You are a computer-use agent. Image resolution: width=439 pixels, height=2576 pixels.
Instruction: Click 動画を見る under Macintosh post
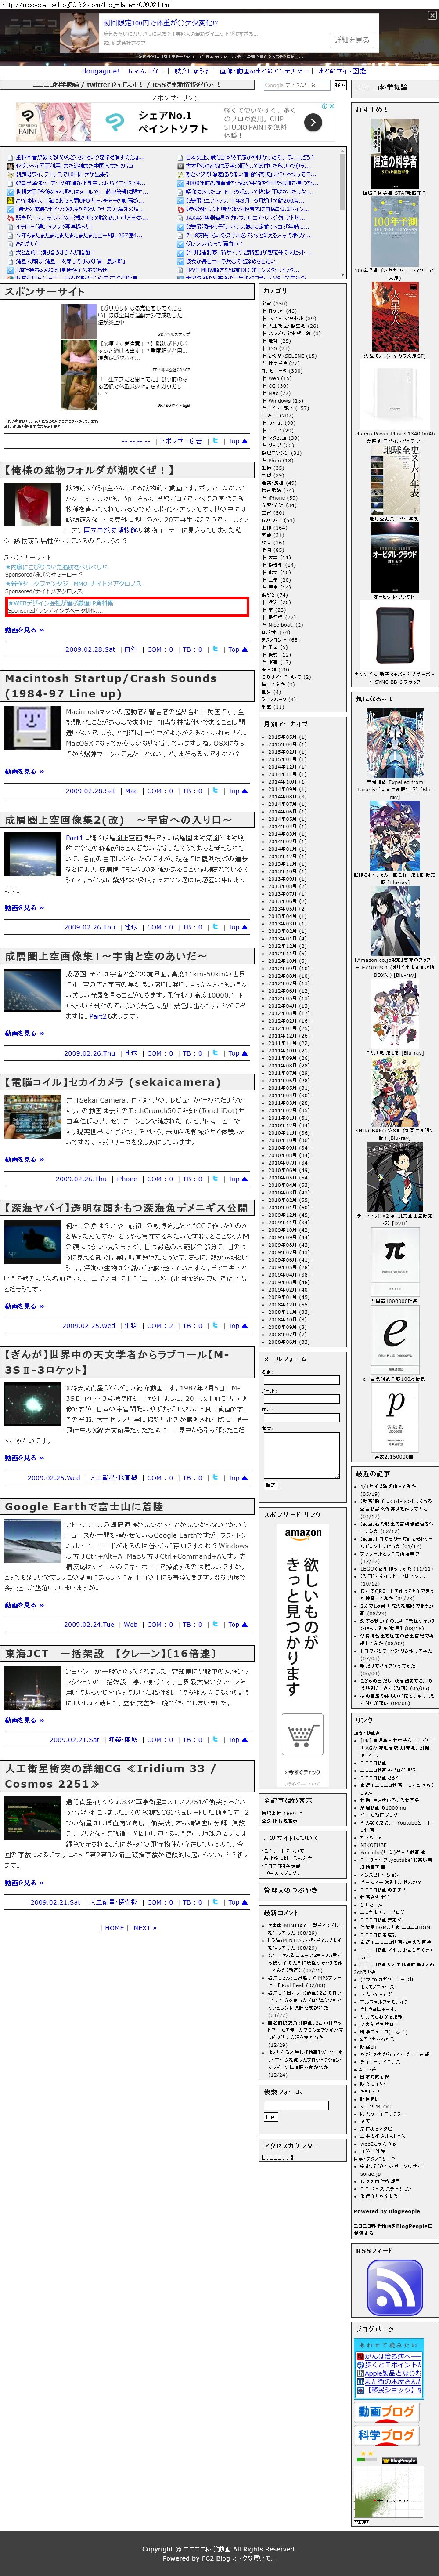tap(24, 772)
